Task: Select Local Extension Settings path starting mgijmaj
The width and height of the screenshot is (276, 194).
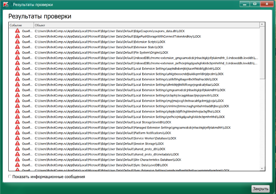Action: pos(129,101)
